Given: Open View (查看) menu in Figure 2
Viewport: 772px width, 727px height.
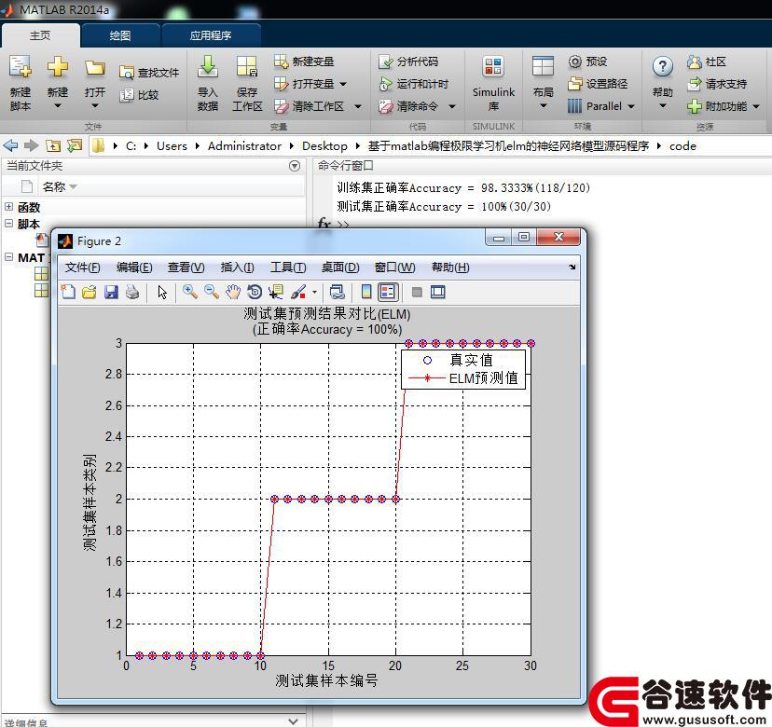Looking at the screenshot, I should 186,267.
